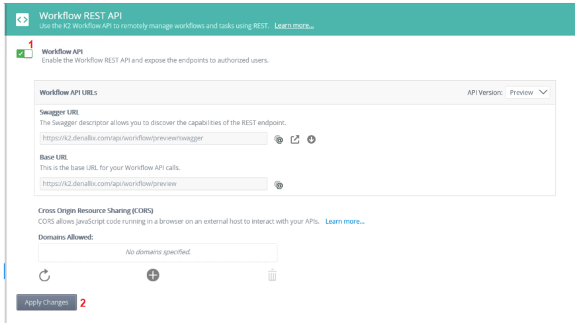Screen dimensions: 581x323
Task: Select the 'No domains specified' list box
Action: click(157, 252)
